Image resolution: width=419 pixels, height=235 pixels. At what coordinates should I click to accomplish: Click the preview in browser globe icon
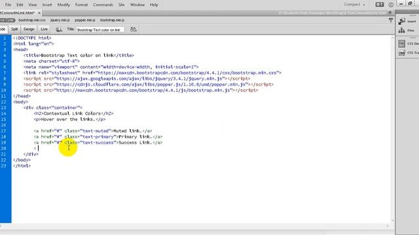click(59, 29)
